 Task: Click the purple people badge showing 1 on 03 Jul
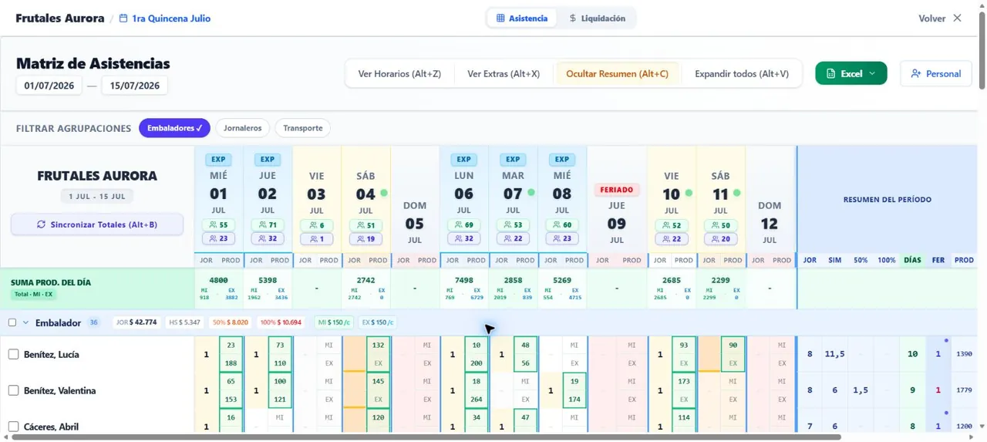[x=317, y=239]
